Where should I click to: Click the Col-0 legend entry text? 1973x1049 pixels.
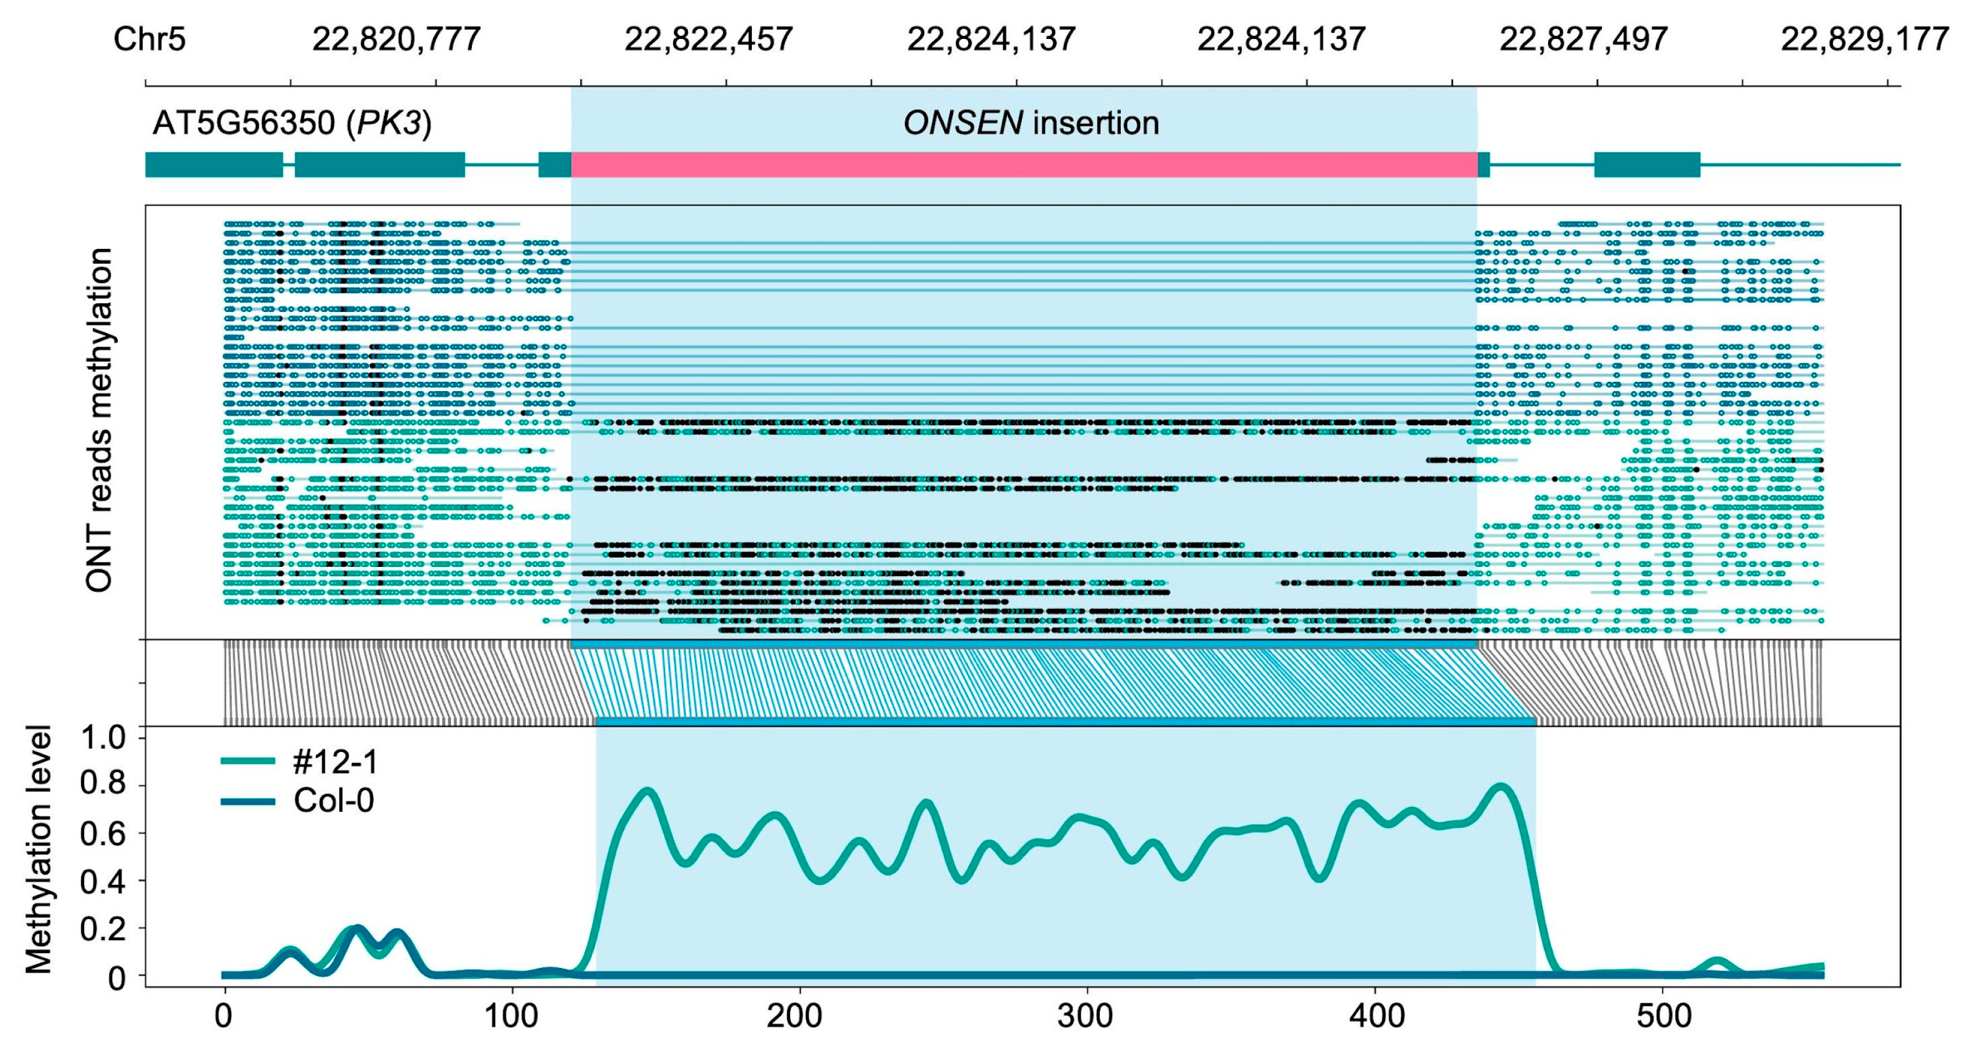tap(334, 801)
